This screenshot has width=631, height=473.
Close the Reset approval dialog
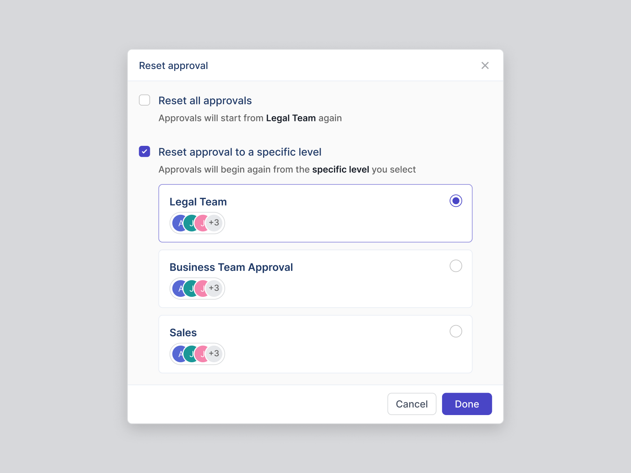(x=485, y=65)
